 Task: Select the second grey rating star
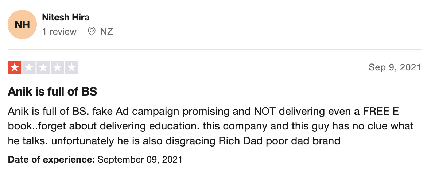tap(29, 67)
